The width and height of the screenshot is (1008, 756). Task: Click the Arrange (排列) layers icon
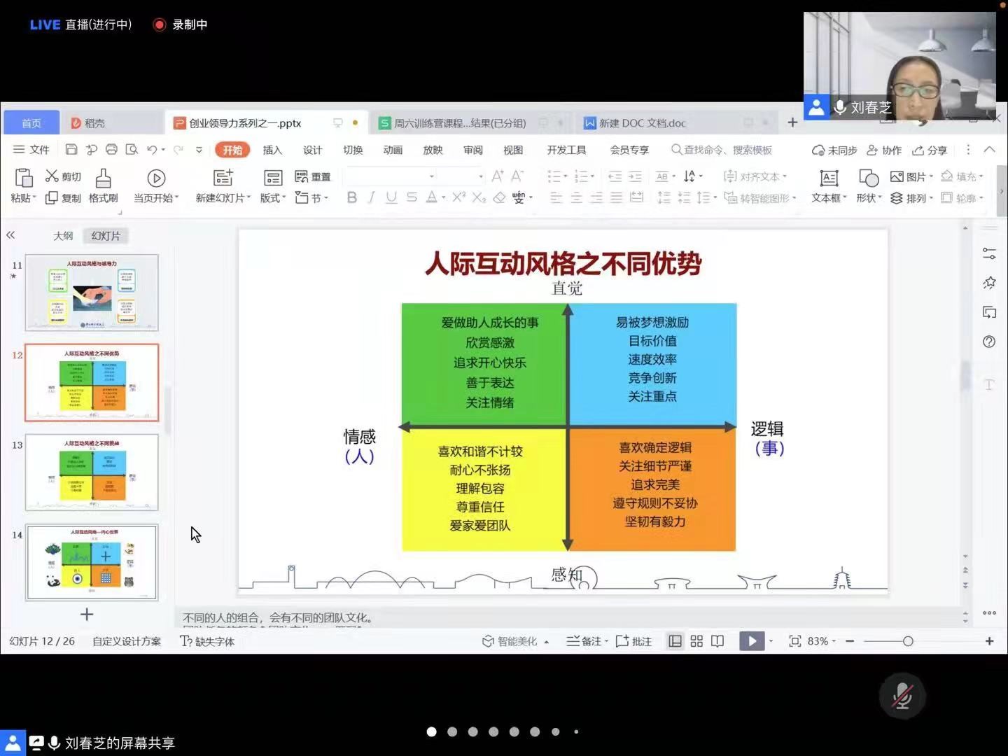[x=897, y=198]
